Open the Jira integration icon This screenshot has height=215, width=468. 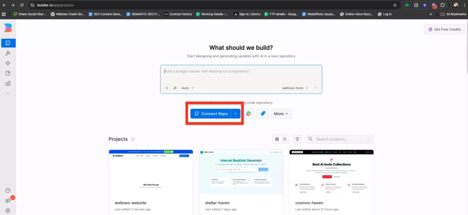coord(263,114)
